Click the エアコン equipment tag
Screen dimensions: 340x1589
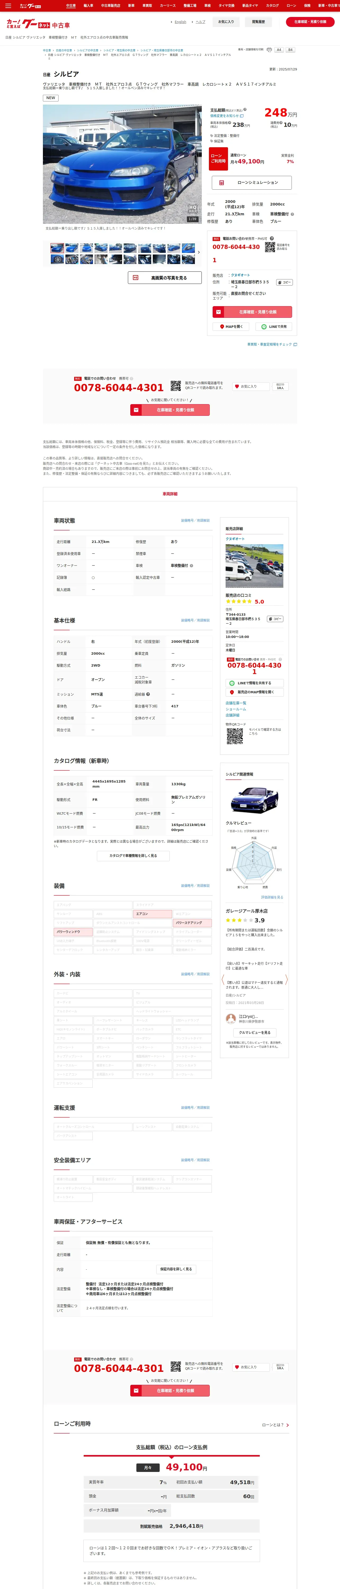[x=153, y=914]
